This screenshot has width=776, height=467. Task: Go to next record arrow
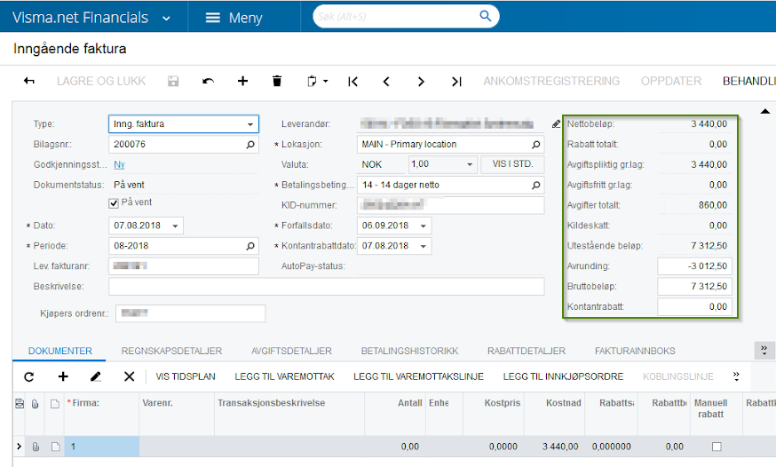421,81
